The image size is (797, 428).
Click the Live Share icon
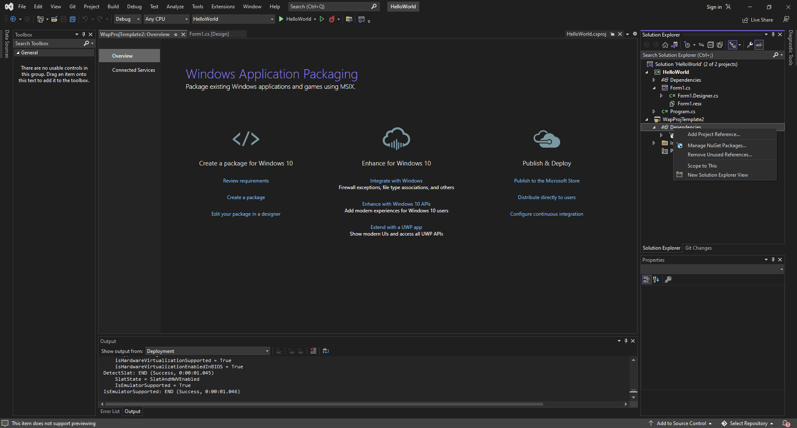745,20
